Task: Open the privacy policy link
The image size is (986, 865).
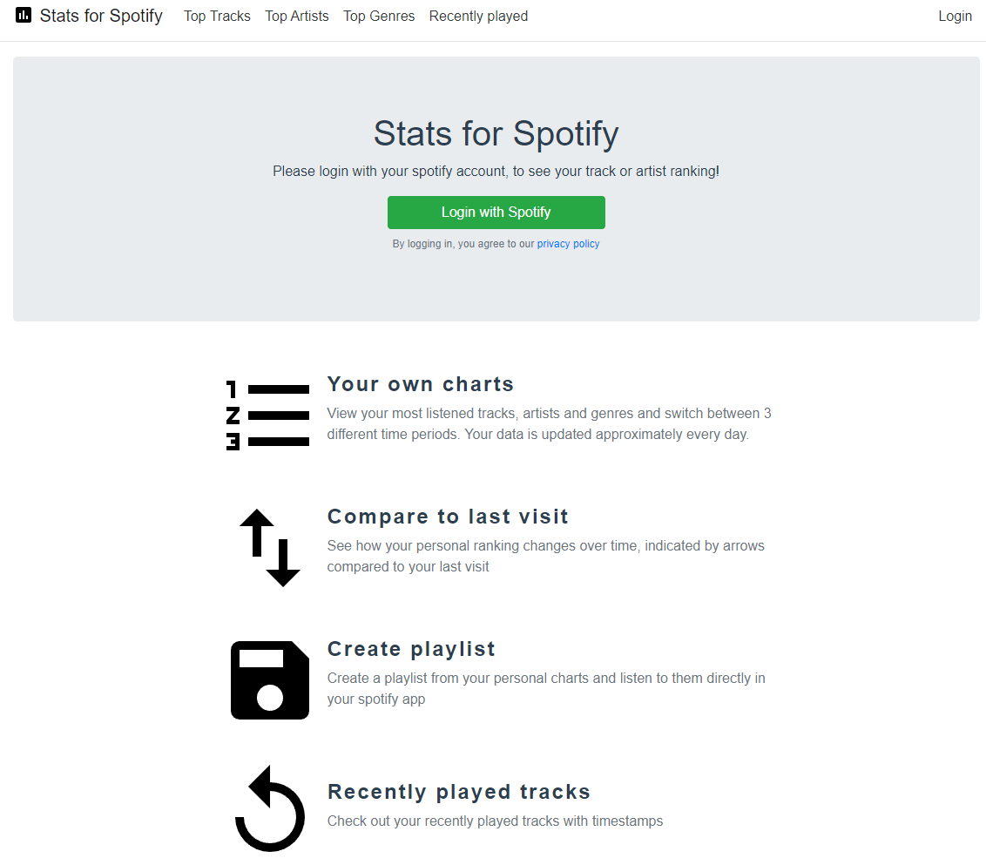Action: coord(568,243)
